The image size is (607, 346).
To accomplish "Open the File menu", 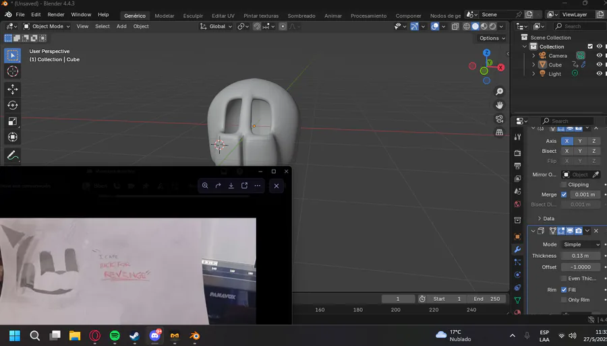I will click(x=20, y=15).
